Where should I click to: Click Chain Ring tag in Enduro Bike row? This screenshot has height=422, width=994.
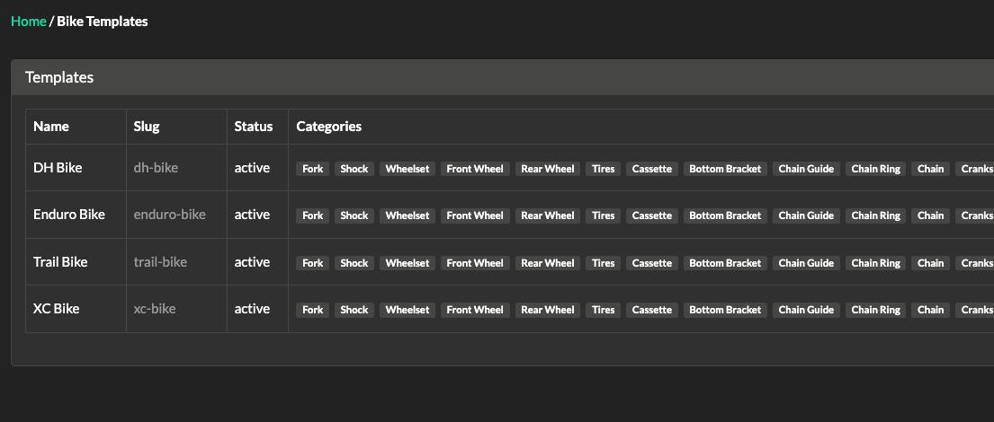pos(876,215)
